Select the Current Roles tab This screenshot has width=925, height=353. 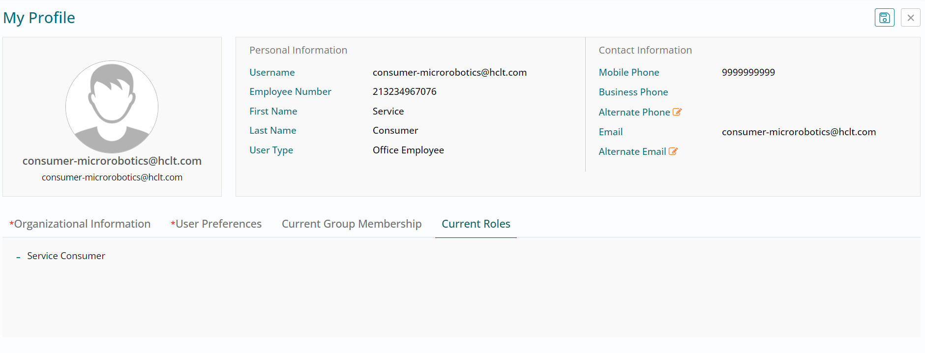point(476,224)
